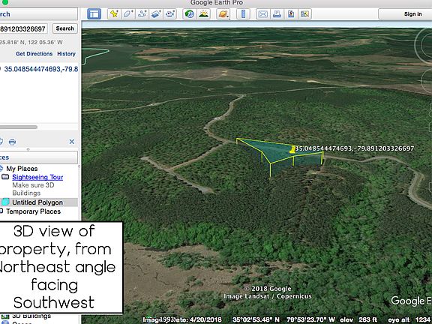The image size is (432, 324).
Task: Show the ruler measuring tool
Action: 243,13
